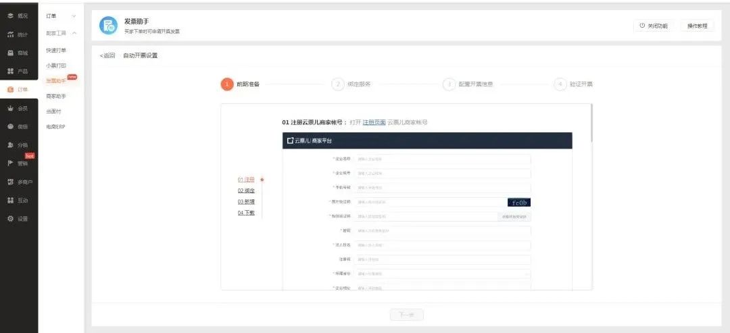Open 营销 marketing with flag icon
This screenshot has height=333, width=730.
[x=18, y=163]
